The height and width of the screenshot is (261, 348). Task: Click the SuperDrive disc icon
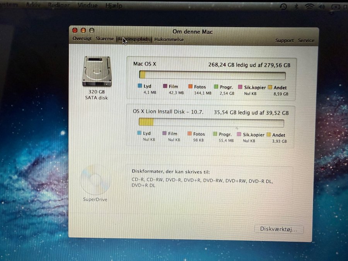(95, 181)
